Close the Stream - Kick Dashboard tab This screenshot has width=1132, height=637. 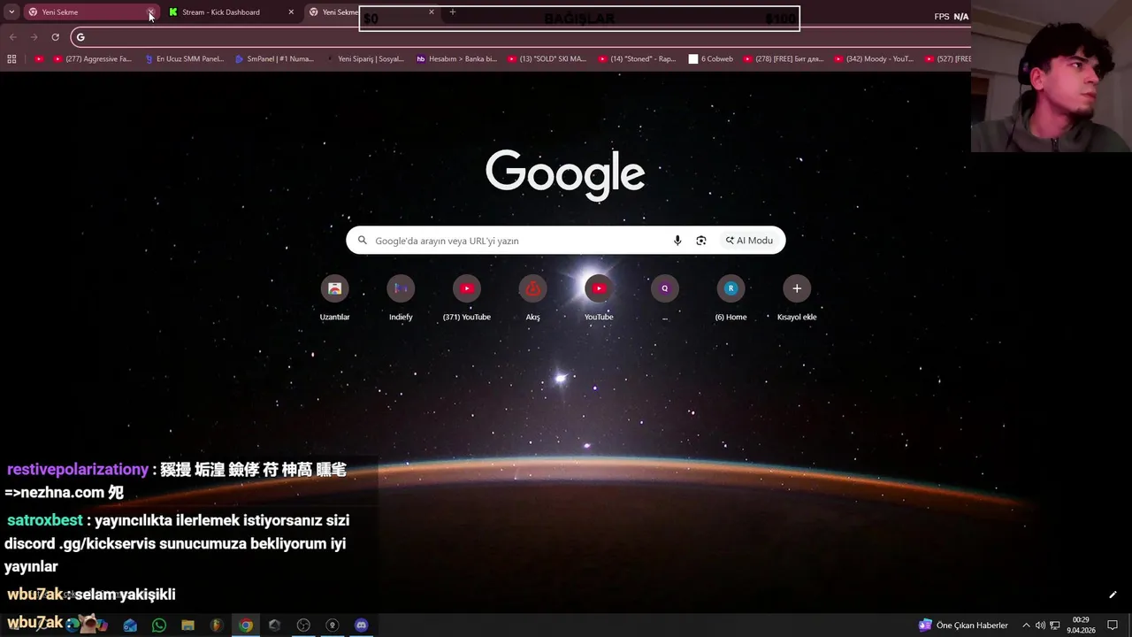[x=291, y=12]
